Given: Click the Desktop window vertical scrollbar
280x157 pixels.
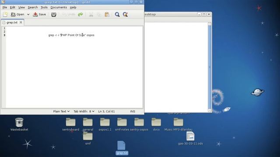Looking at the screenshot, I should (x=210, y=67).
